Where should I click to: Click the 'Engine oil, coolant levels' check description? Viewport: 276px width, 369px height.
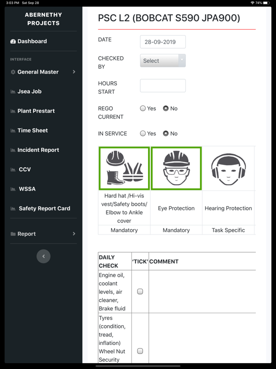112,292
